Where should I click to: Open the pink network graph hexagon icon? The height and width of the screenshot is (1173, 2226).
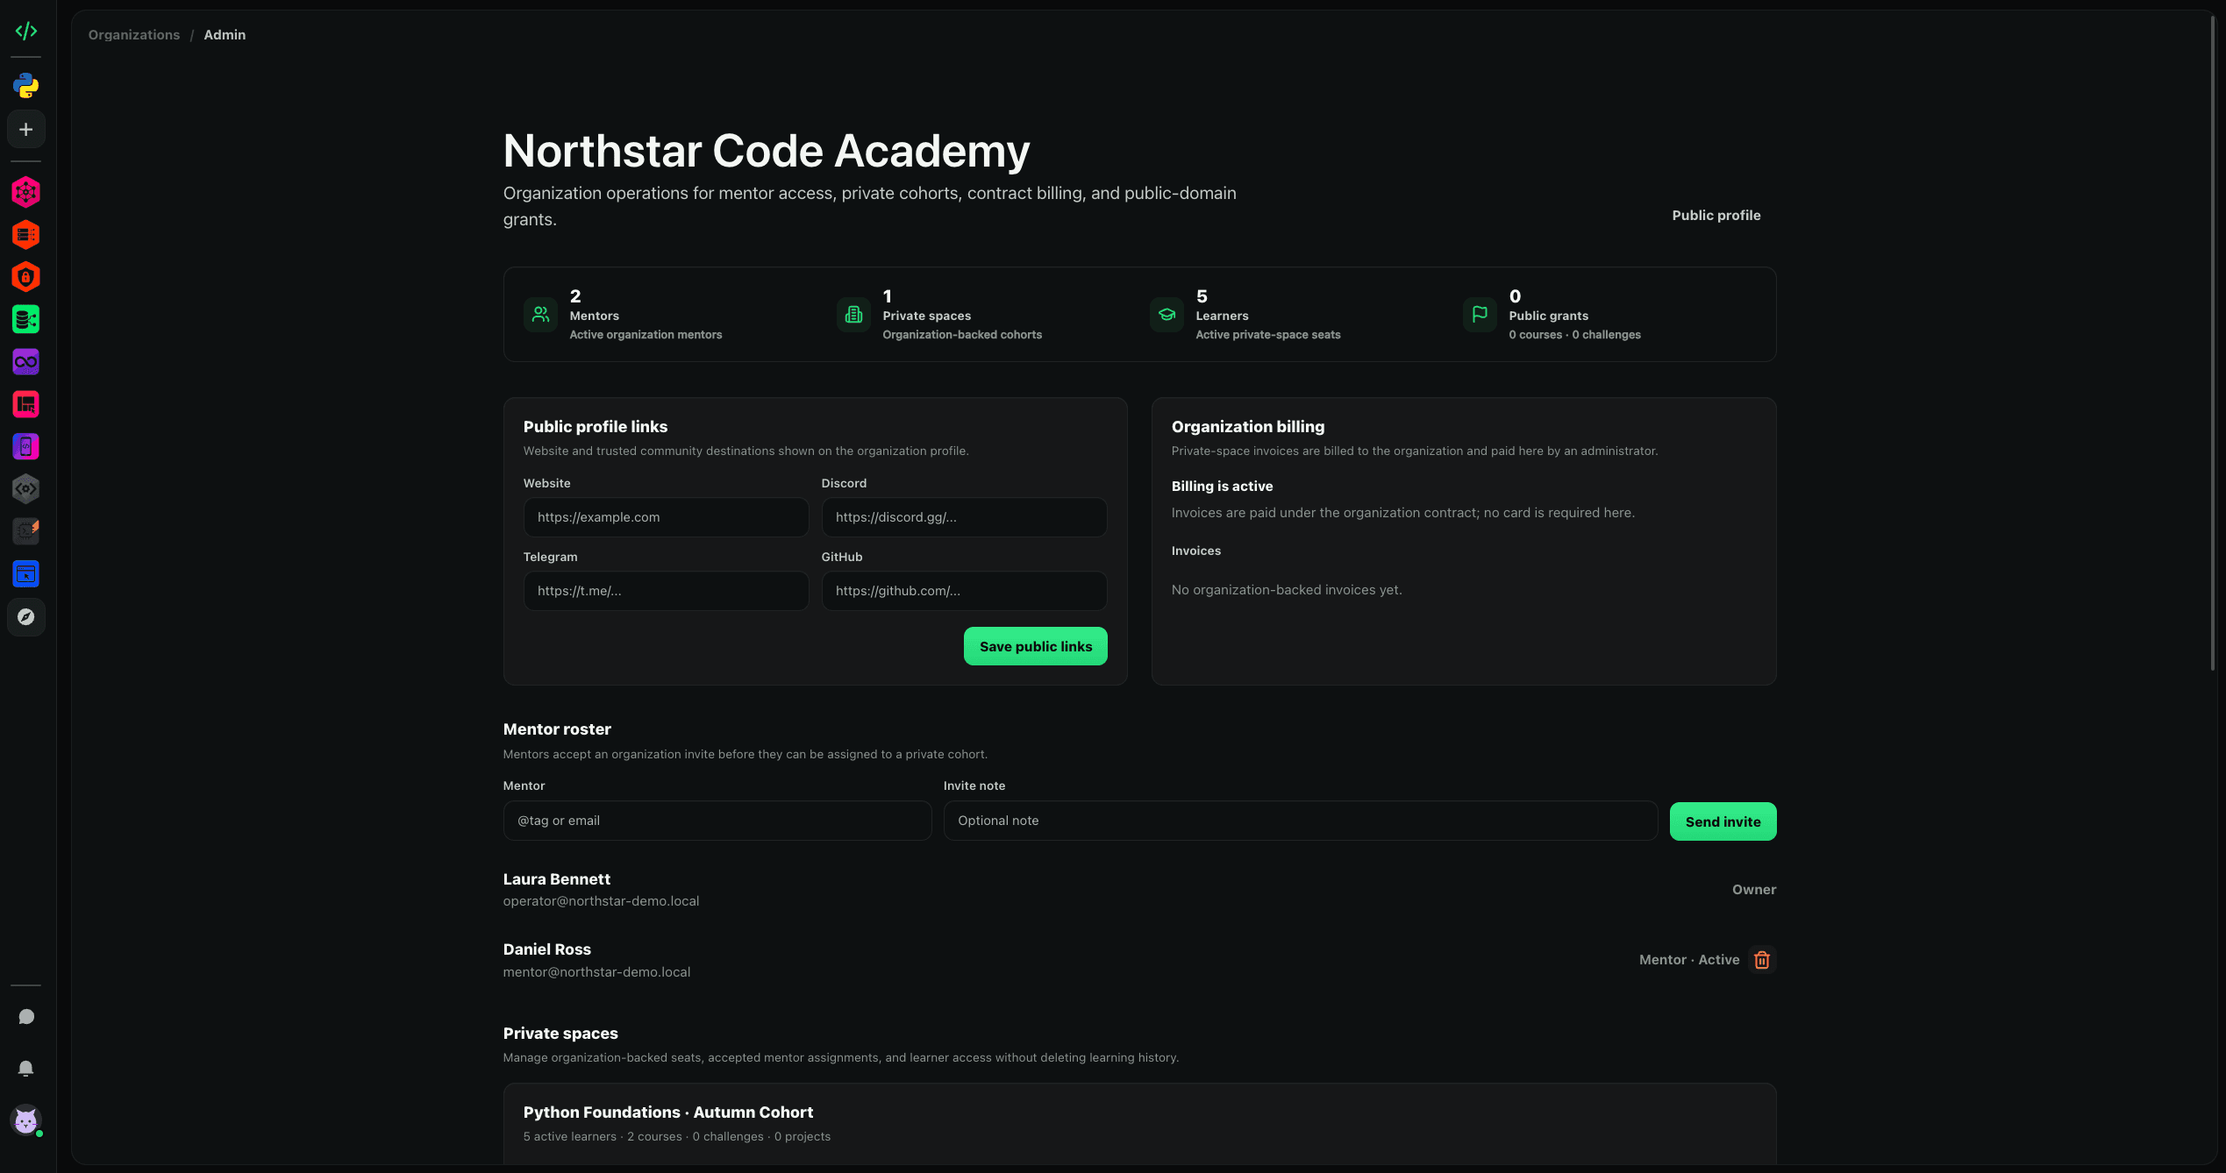(26, 192)
